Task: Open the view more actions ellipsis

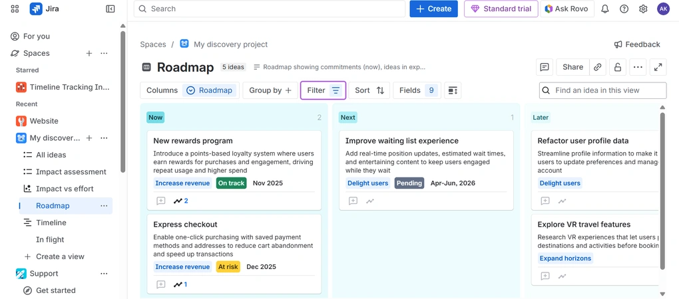Action: (x=638, y=67)
